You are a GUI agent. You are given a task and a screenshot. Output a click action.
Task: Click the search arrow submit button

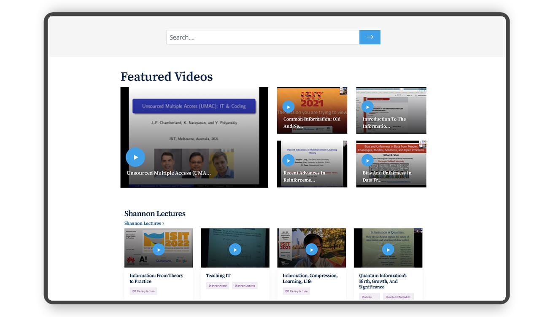tap(370, 37)
